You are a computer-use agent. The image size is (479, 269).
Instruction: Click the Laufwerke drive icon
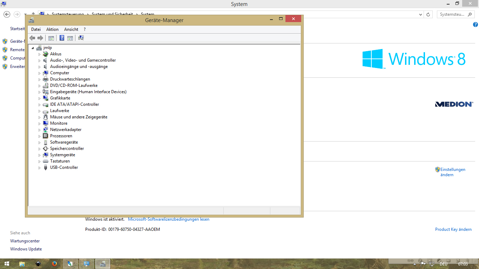click(46, 111)
